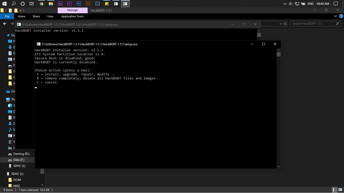Open Sticky Notes in taskbar
The width and height of the screenshot is (344, 193).
point(107,4)
